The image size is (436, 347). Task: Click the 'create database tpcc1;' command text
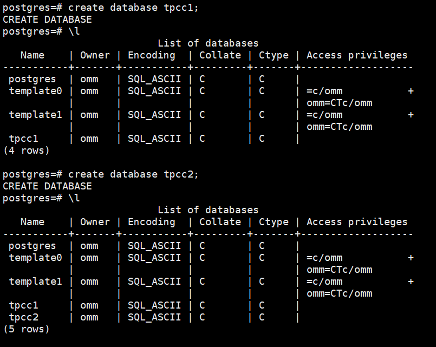point(134,8)
